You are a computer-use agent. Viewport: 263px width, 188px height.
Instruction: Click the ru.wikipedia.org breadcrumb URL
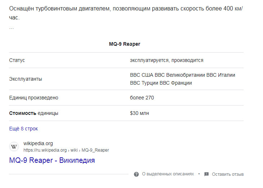(66, 150)
